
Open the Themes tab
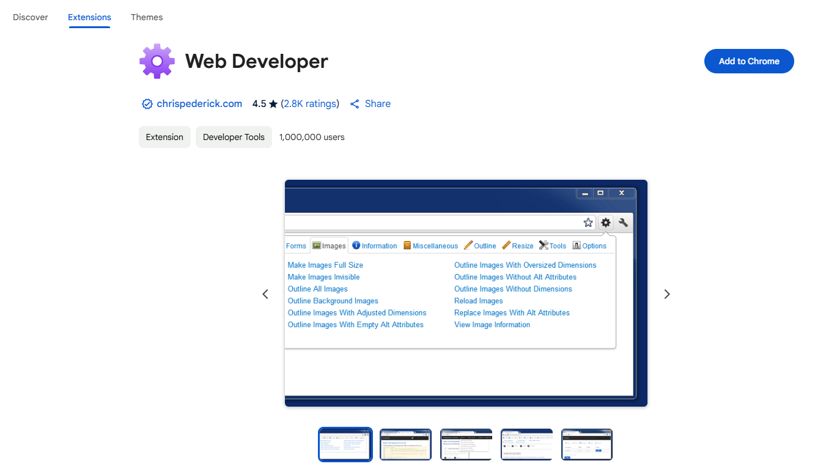(147, 17)
